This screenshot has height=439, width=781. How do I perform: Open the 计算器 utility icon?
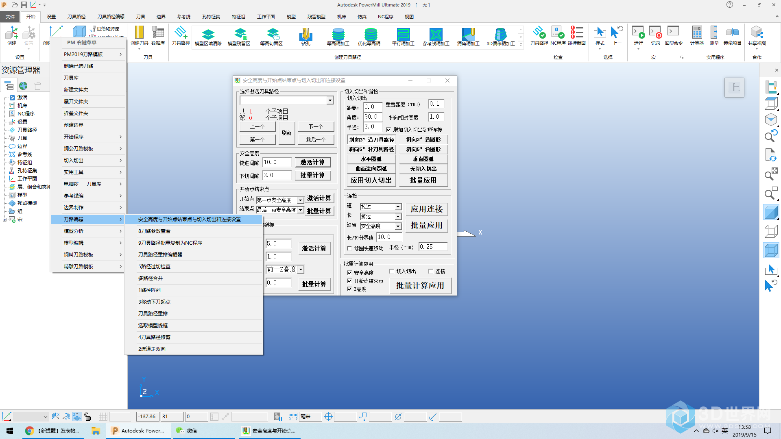pyautogui.click(x=697, y=36)
